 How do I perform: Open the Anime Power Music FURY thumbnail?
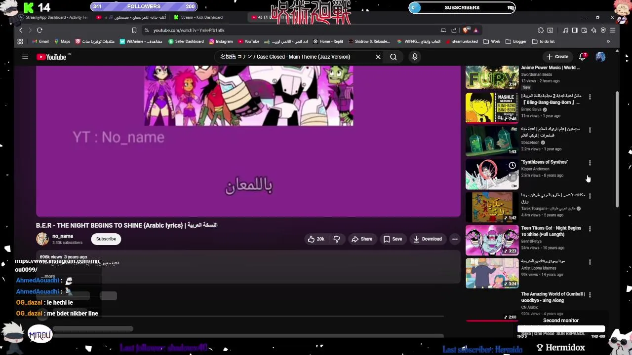492,77
